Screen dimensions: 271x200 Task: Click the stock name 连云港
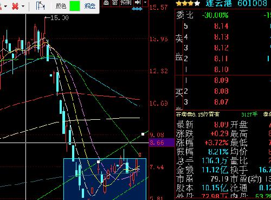pos(219,3)
